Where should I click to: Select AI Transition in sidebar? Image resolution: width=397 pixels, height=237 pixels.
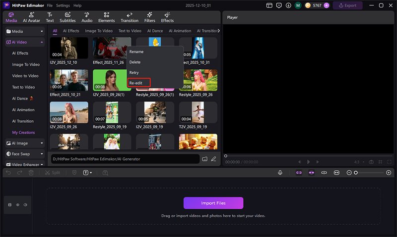[23, 121]
